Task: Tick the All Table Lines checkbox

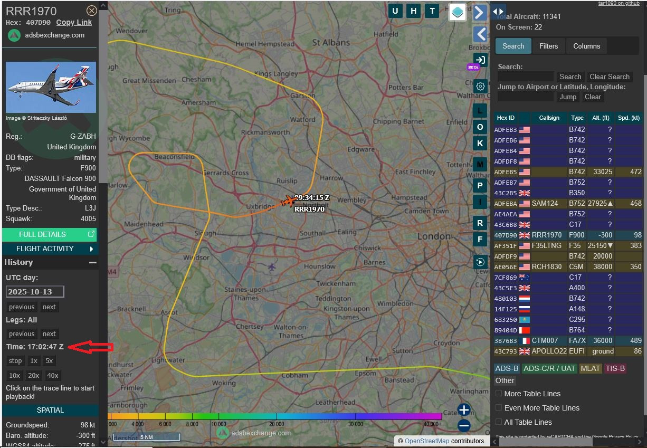Action: pyautogui.click(x=499, y=422)
